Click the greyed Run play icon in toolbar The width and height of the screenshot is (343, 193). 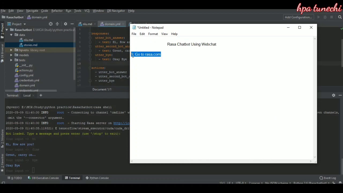318,17
